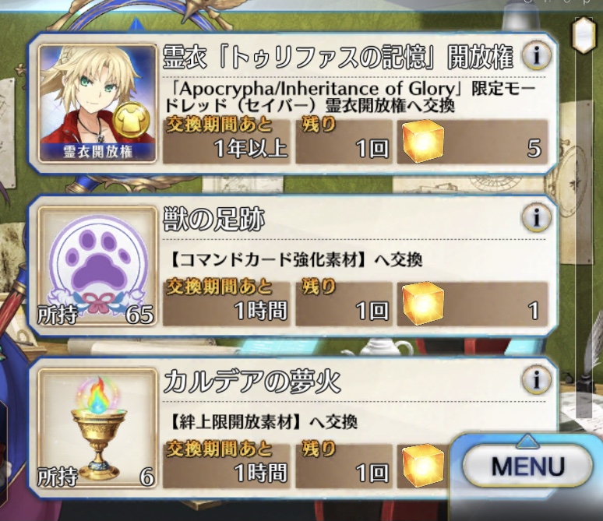
Task: Open info icon for カルデアの夢火
Action: [536, 380]
